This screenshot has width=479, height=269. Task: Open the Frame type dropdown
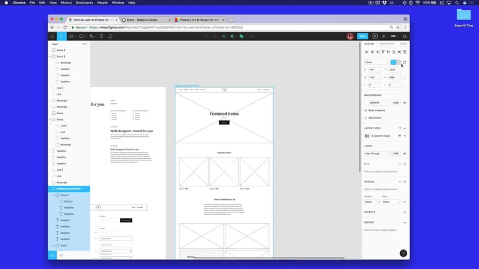(x=376, y=62)
